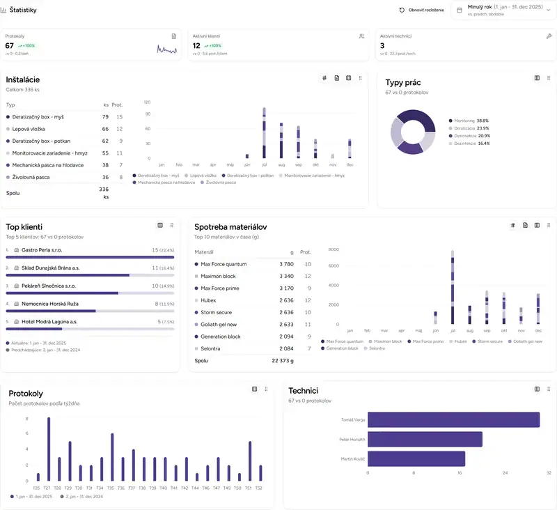The image size is (557, 510).
Task: Click the columns icon in Protokoly chart panel
Action: tap(254, 389)
